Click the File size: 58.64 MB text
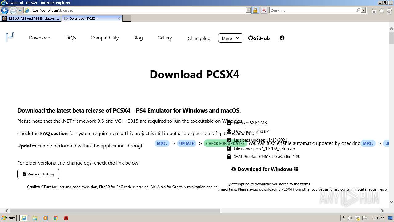394x222 pixels. [250, 123]
